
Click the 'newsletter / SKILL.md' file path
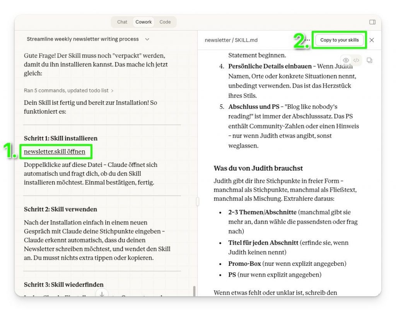pos(231,40)
